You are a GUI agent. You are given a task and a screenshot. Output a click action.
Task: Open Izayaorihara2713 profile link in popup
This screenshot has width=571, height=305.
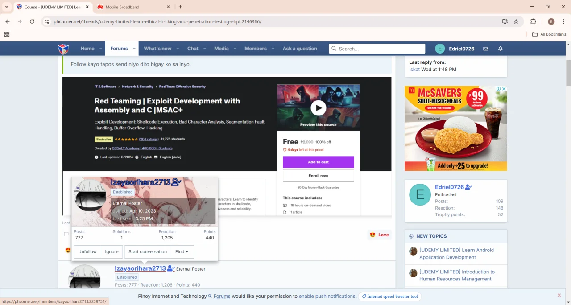click(x=141, y=182)
